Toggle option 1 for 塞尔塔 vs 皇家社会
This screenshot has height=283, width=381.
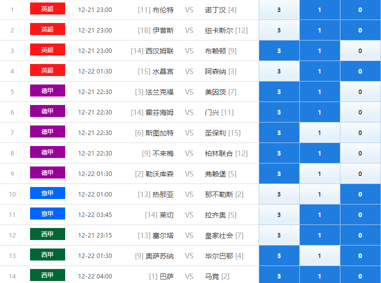320,235
